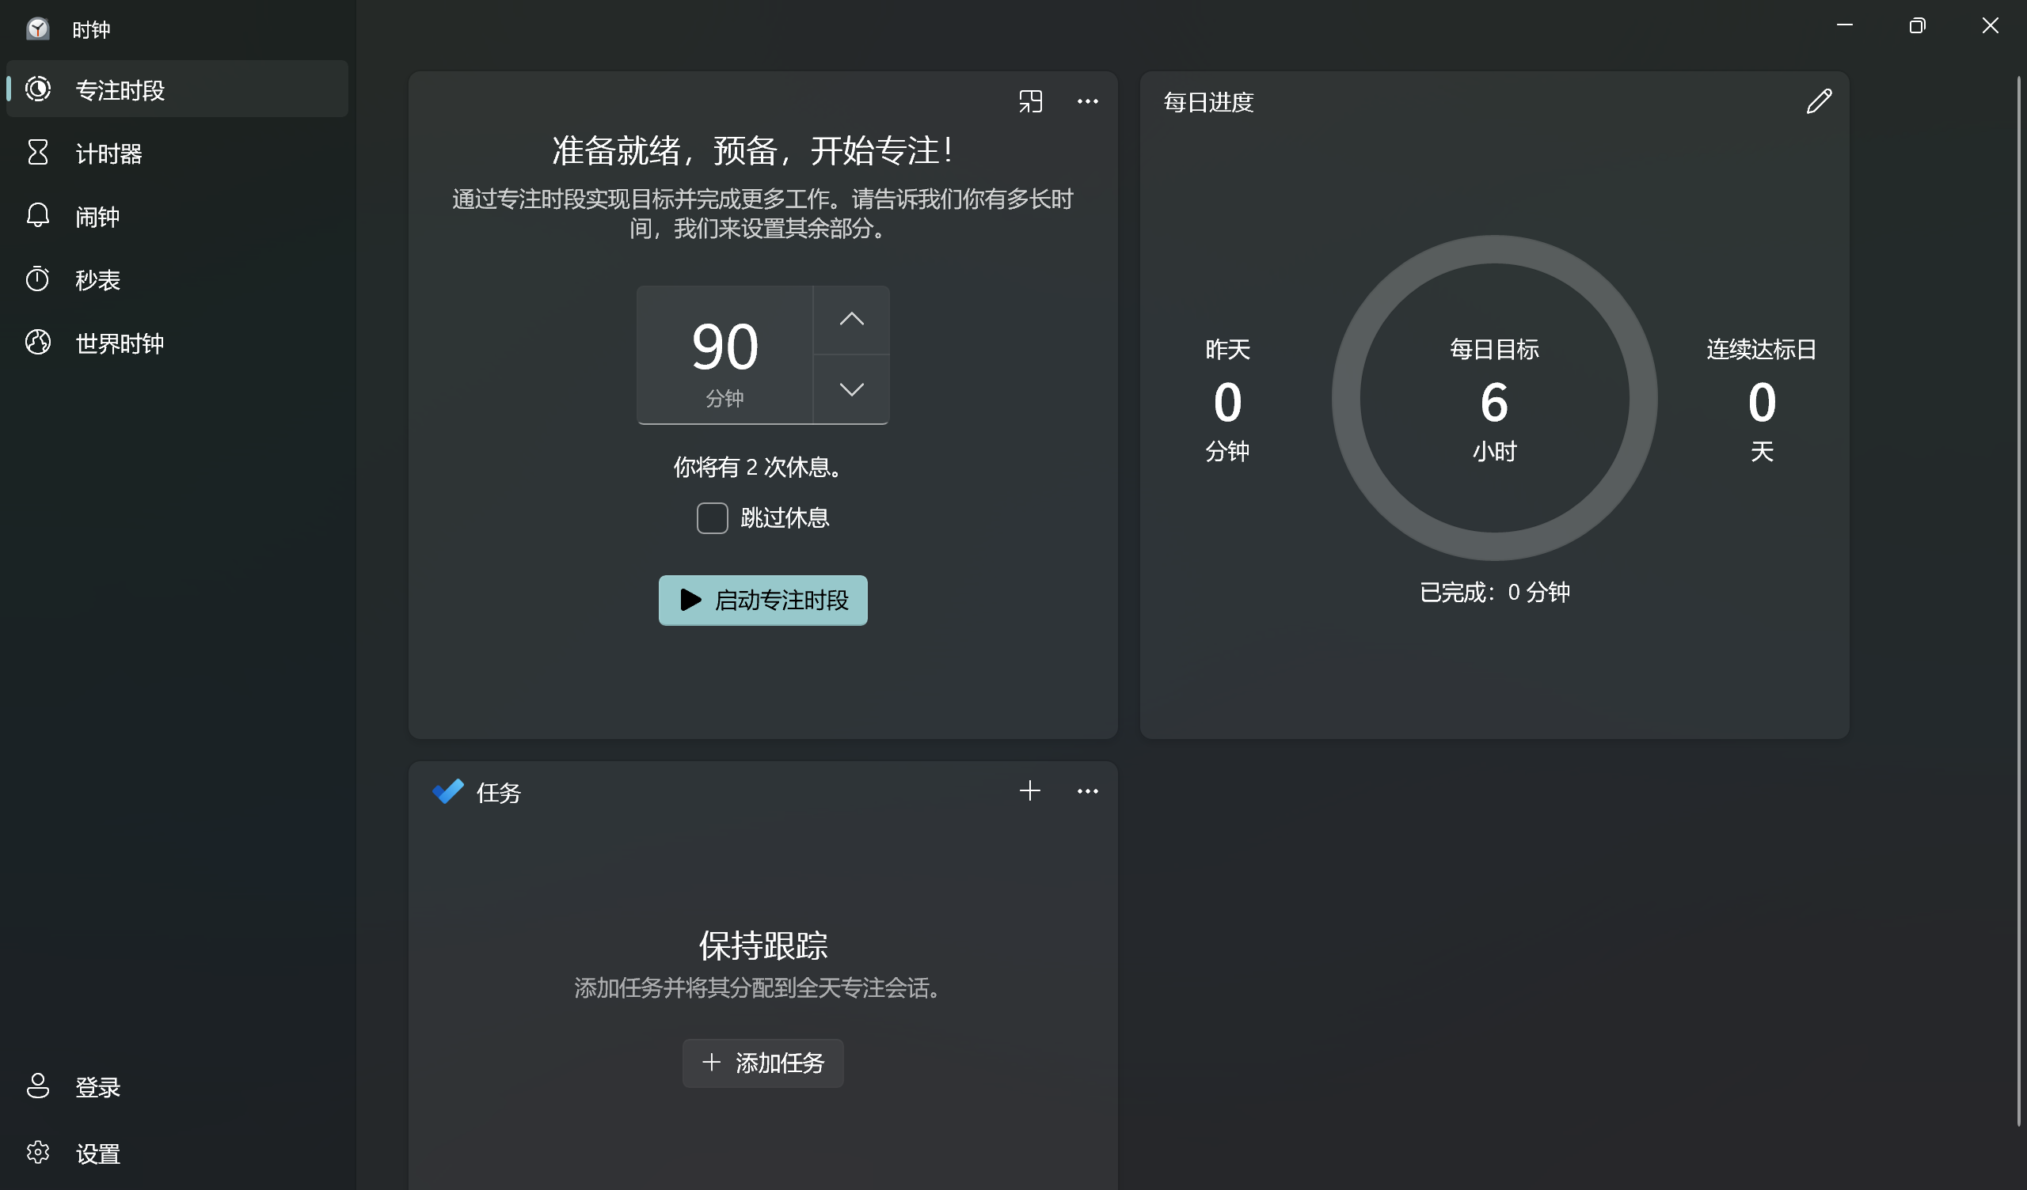Increase focus minutes with up chevron
The width and height of the screenshot is (2027, 1190).
[851, 320]
